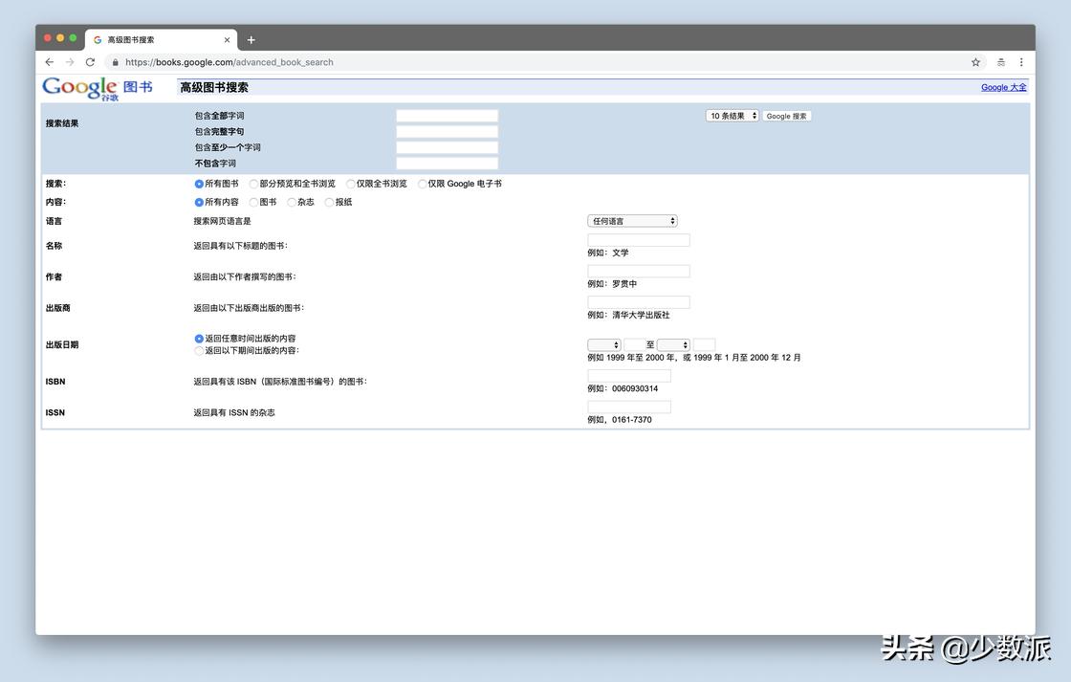Open Chrome three-dot menu

(1021, 62)
